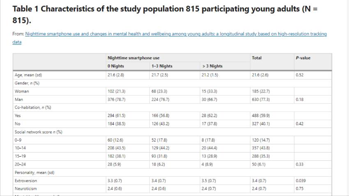349x196 pixels.
Task: Select the 0 Nights column header
Action: [116, 66]
